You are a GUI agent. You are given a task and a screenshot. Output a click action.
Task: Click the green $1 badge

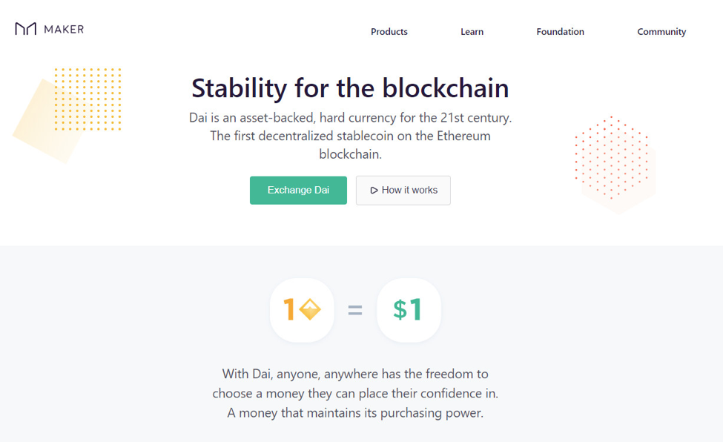pos(409,310)
